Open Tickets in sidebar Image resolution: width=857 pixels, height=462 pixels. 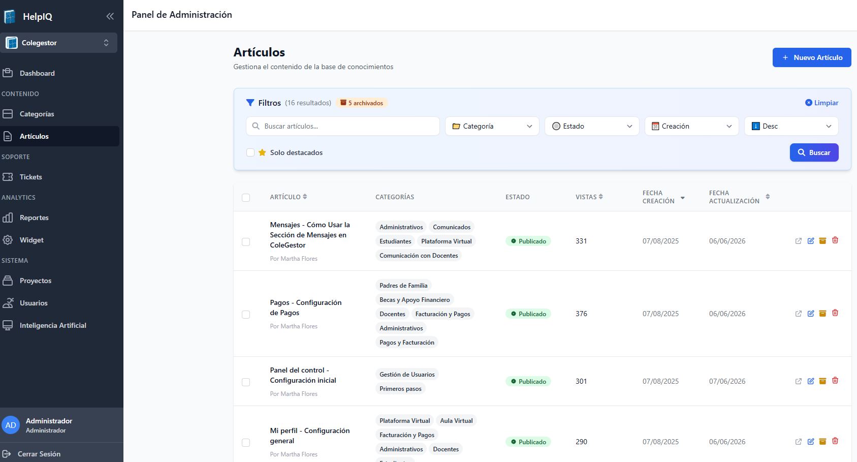point(60,177)
